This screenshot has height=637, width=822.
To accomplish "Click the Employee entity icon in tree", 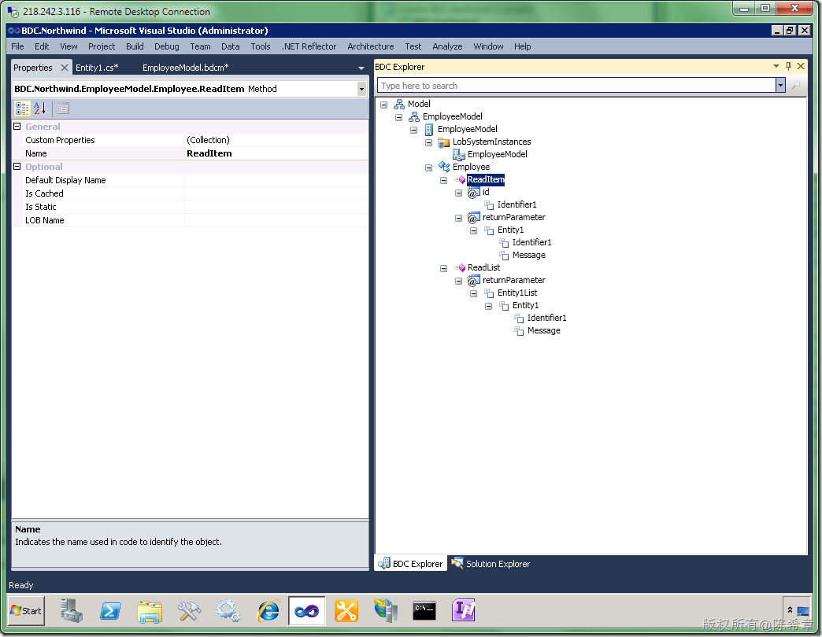I will [x=444, y=167].
